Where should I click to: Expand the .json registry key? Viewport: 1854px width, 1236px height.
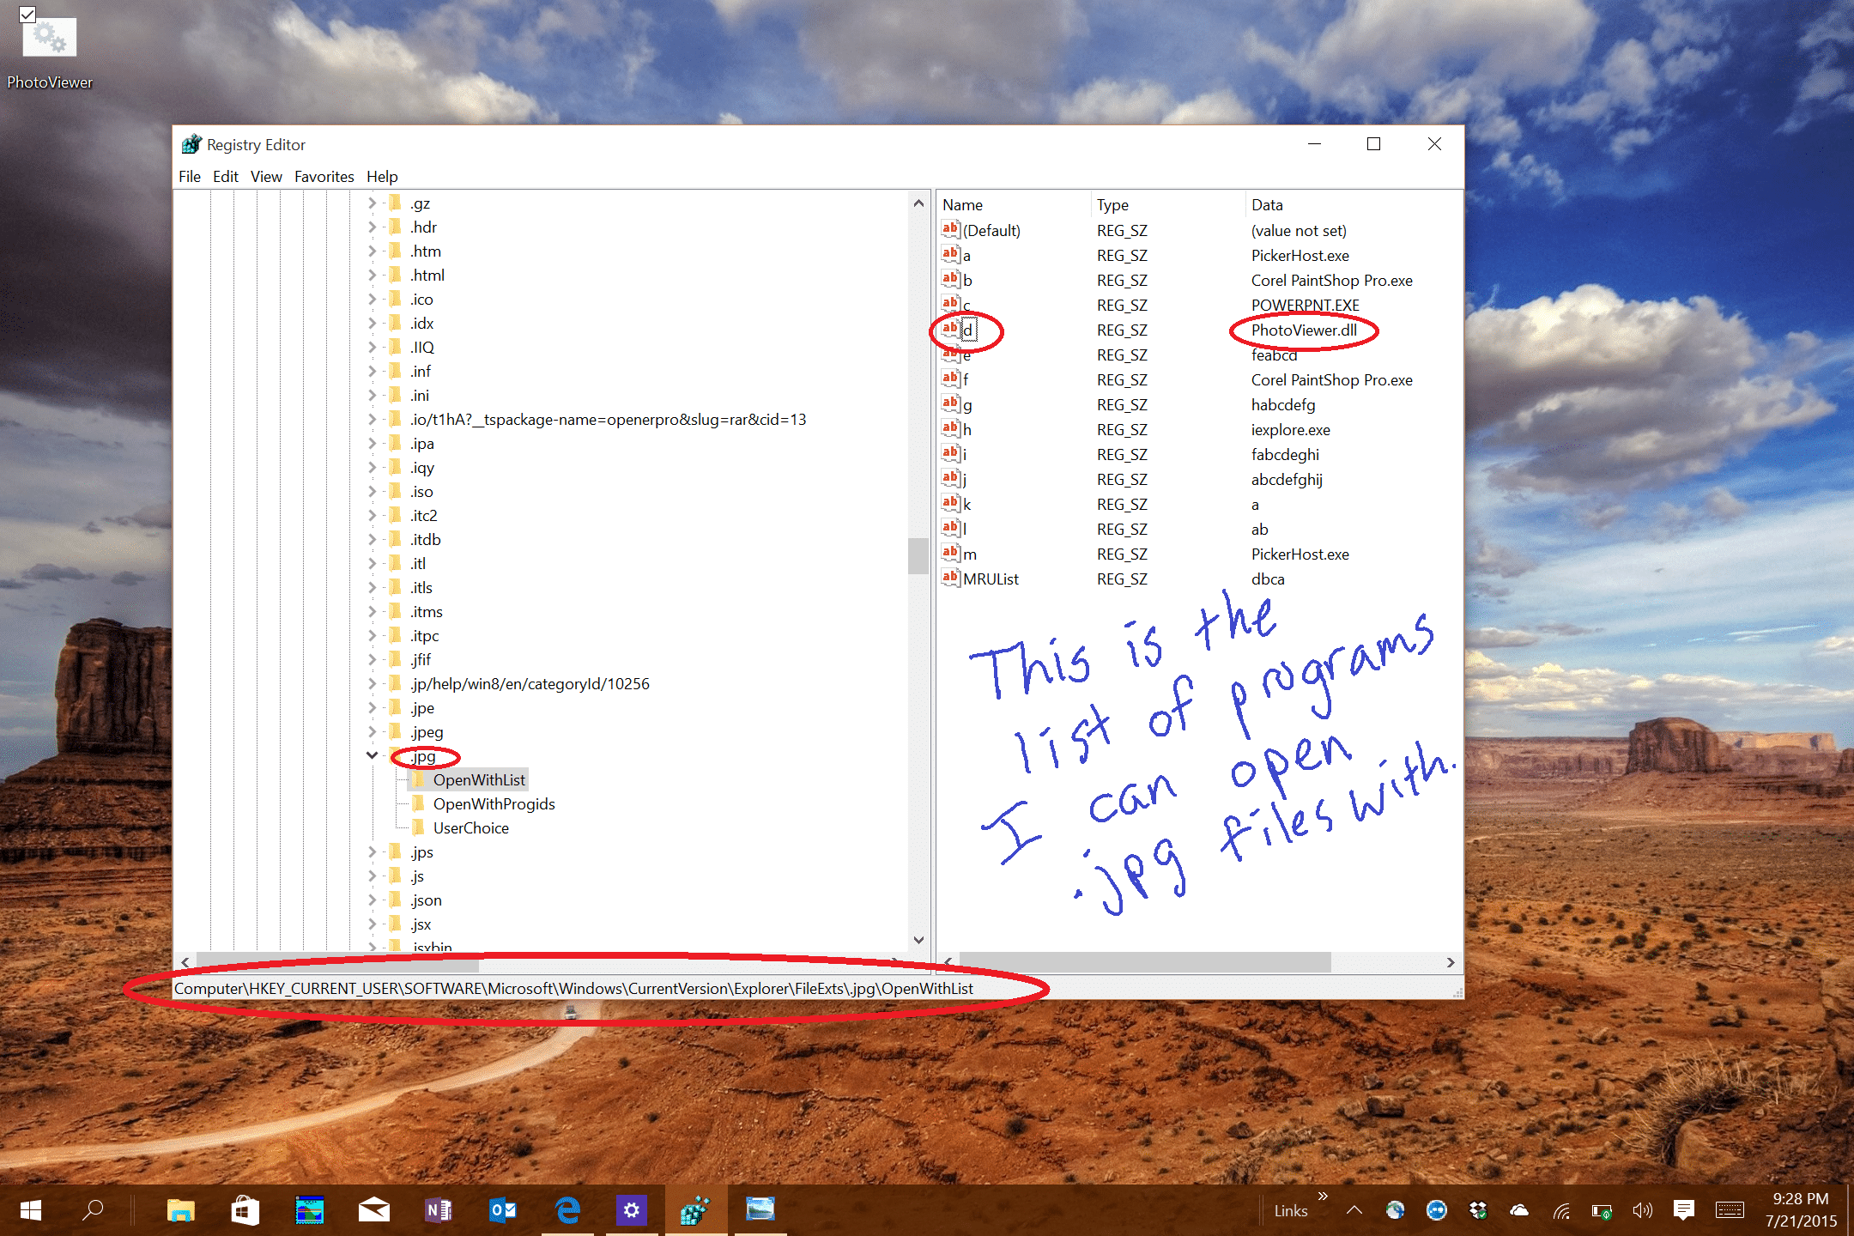372,900
